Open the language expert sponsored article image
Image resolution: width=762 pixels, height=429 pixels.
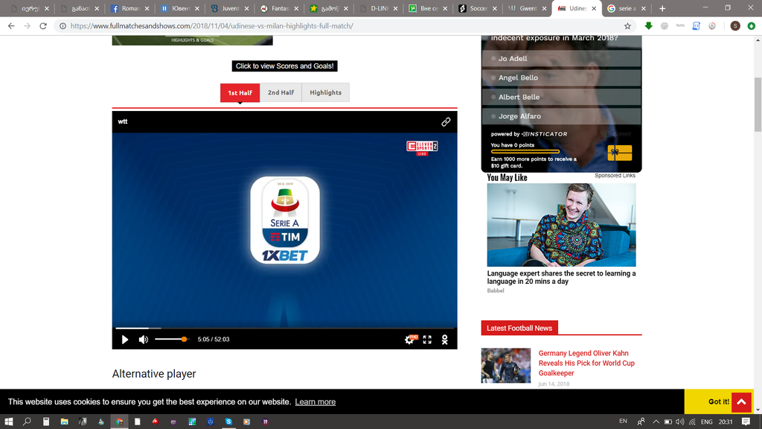pyautogui.click(x=561, y=225)
